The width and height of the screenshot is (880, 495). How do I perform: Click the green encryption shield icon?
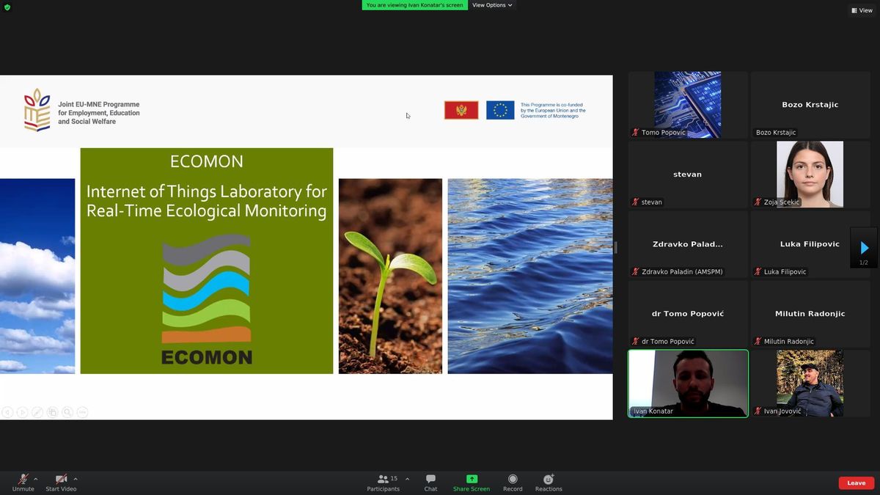[7, 7]
